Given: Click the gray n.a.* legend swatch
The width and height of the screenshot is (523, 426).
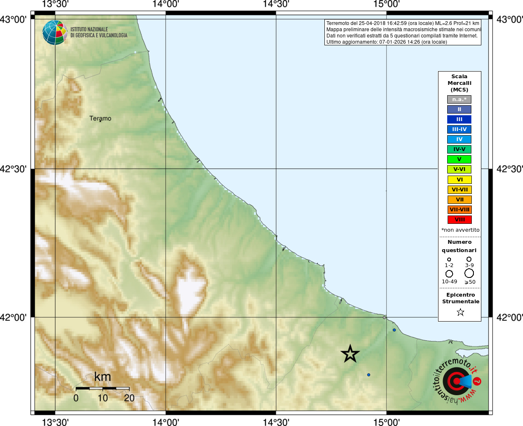Looking at the screenshot, I should [x=459, y=99].
